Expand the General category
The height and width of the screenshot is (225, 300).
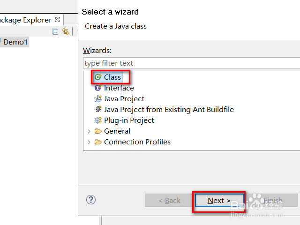point(89,131)
